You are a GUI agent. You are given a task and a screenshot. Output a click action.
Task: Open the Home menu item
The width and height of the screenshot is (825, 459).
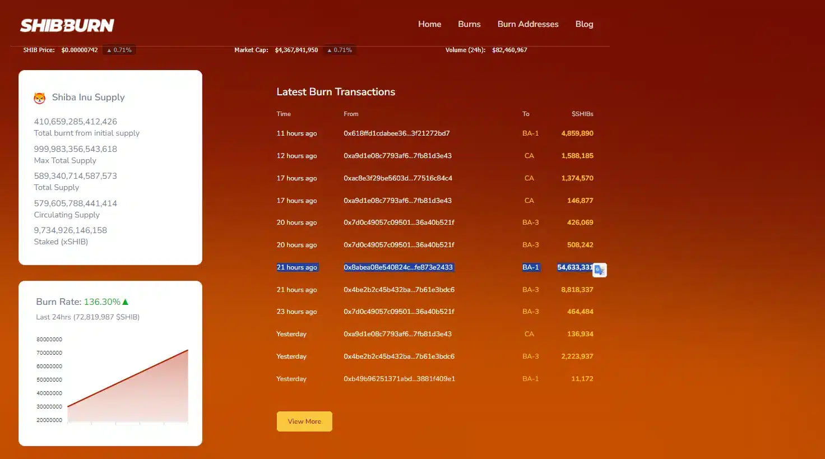point(429,24)
